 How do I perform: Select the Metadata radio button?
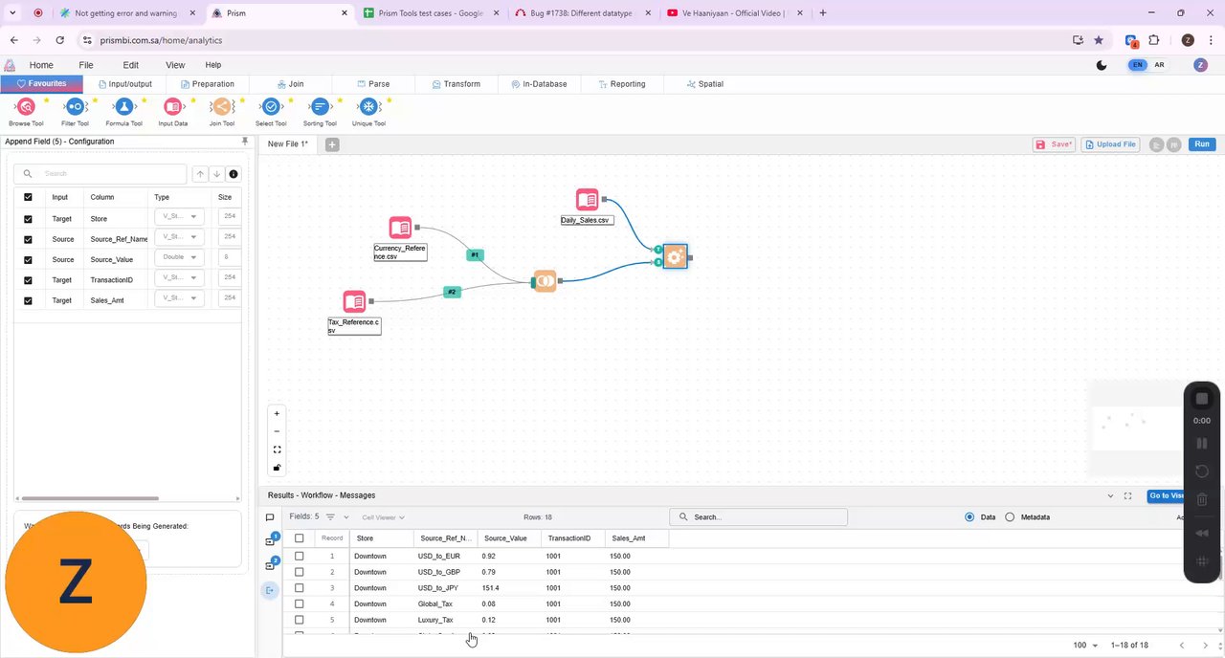click(1010, 517)
